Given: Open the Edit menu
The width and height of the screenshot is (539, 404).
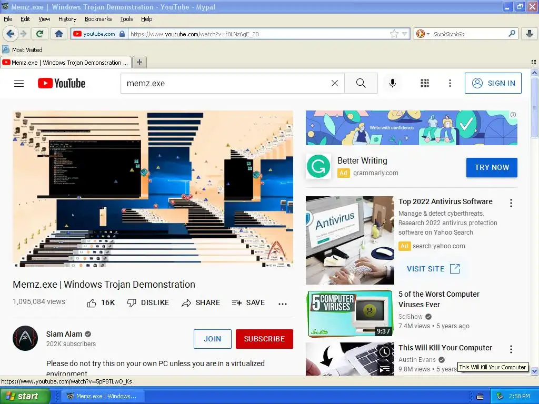Looking at the screenshot, I should (x=25, y=19).
